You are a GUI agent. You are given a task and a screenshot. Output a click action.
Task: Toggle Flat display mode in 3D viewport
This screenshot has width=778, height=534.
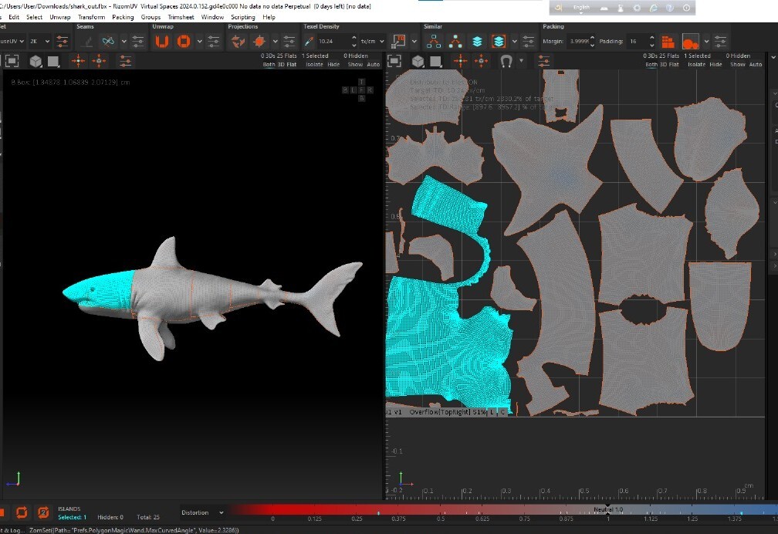tap(293, 65)
